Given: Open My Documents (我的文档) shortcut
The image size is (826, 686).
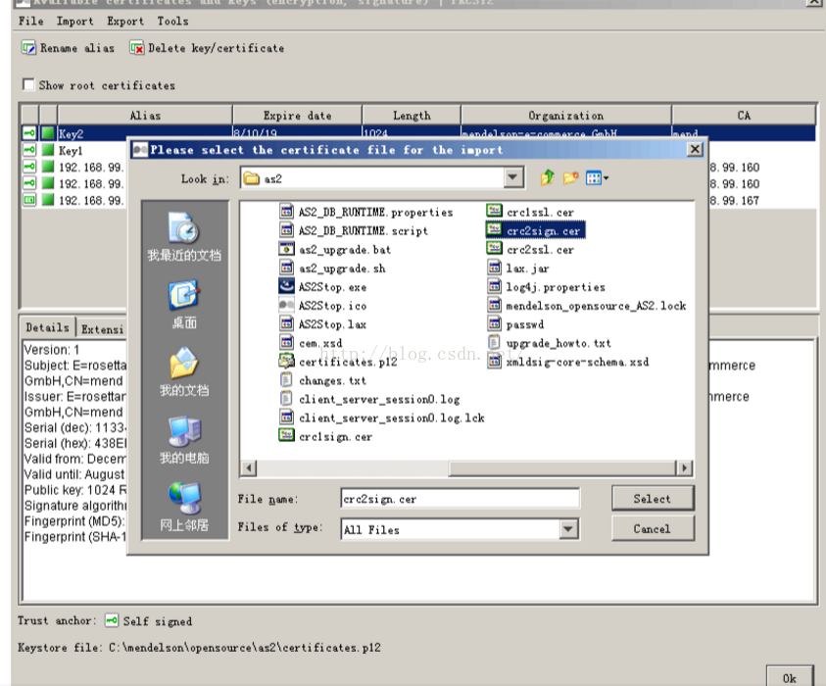Looking at the screenshot, I should click(184, 372).
